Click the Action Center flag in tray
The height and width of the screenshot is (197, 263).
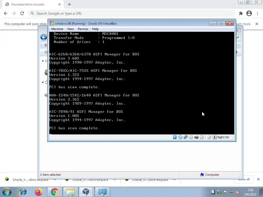click(x=225, y=192)
